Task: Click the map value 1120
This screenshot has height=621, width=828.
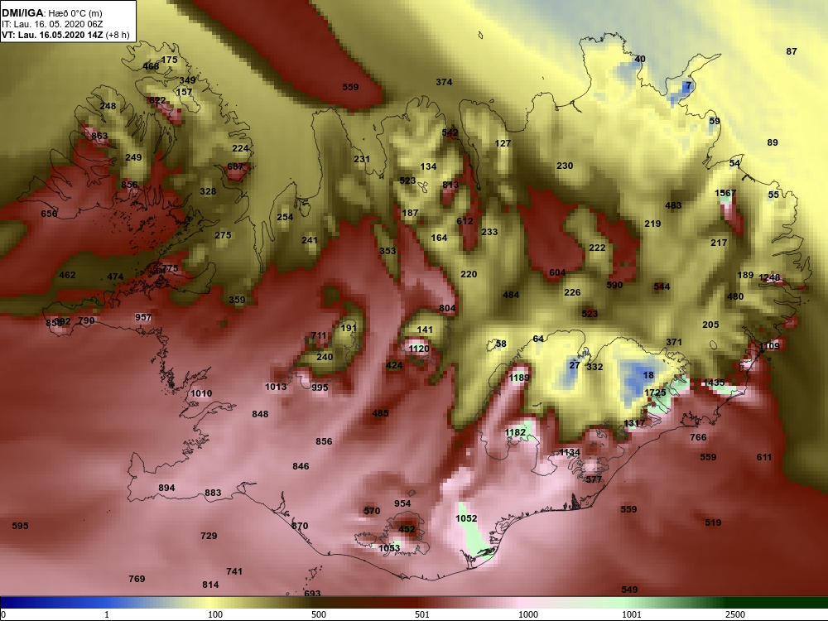Action: (x=419, y=349)
